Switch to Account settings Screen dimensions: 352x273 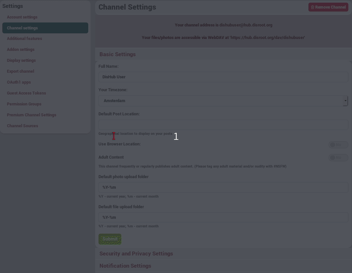pyautogui.click(x=22, y=17)
